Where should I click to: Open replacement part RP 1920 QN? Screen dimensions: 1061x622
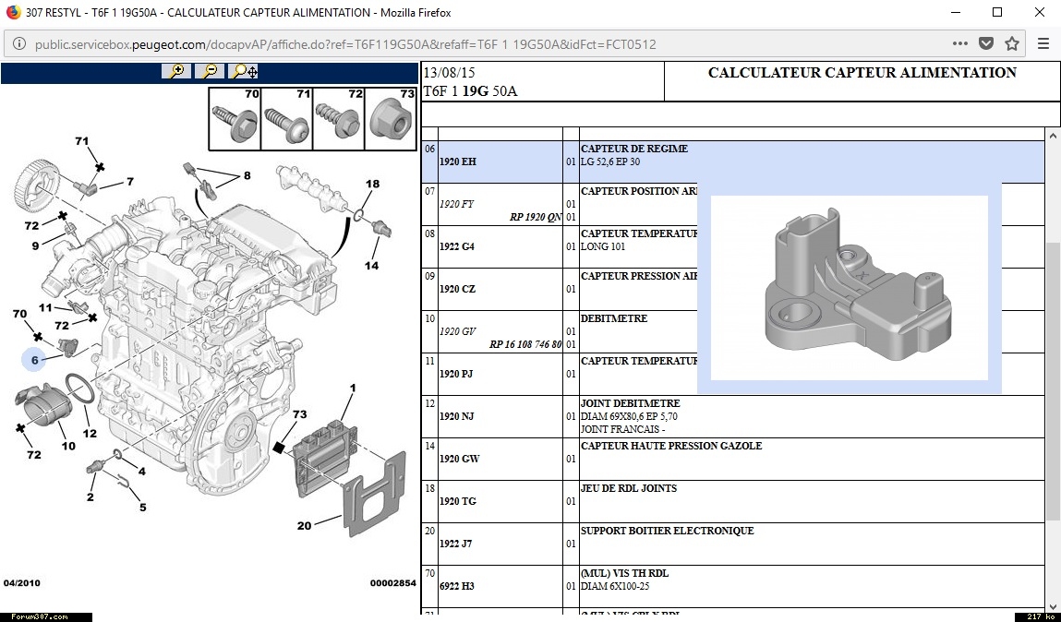(x=535, y=218)
